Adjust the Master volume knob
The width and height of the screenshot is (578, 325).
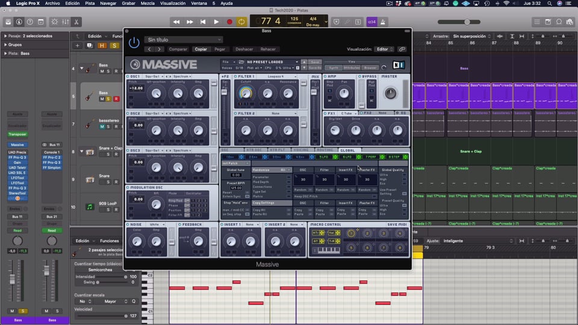tap(390, 93)
